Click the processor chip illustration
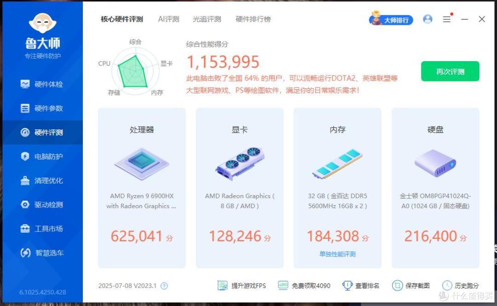This screenshot has width=497, height=306. click(142, 164)
